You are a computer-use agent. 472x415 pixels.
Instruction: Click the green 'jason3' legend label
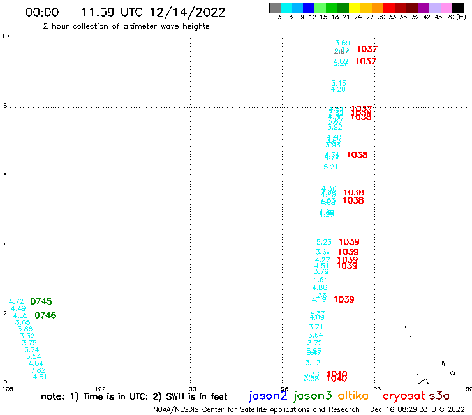coord(313,396)
